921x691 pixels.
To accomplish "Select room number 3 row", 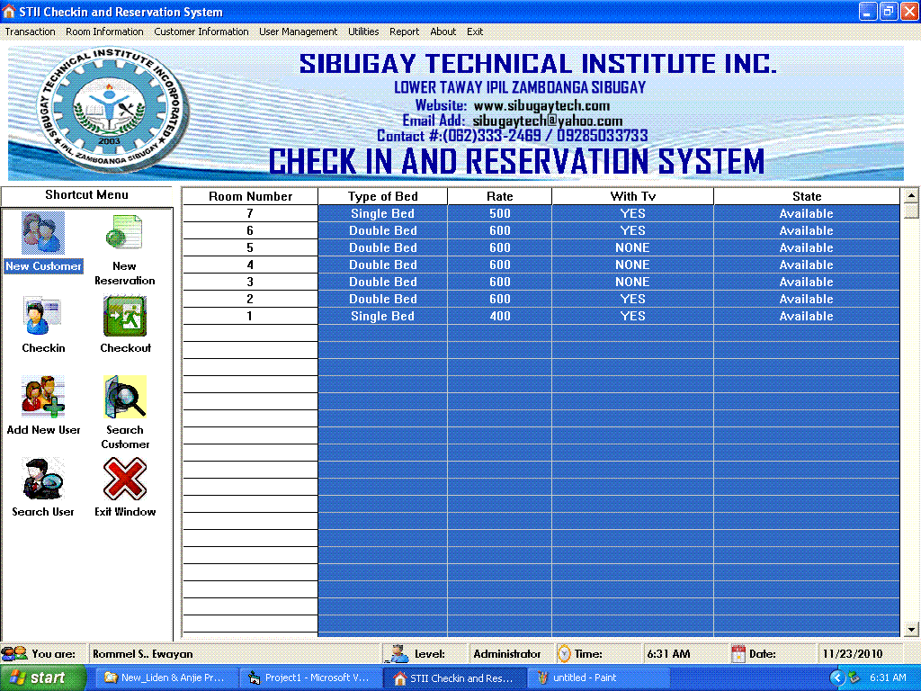I will click(x=541, y=282).
